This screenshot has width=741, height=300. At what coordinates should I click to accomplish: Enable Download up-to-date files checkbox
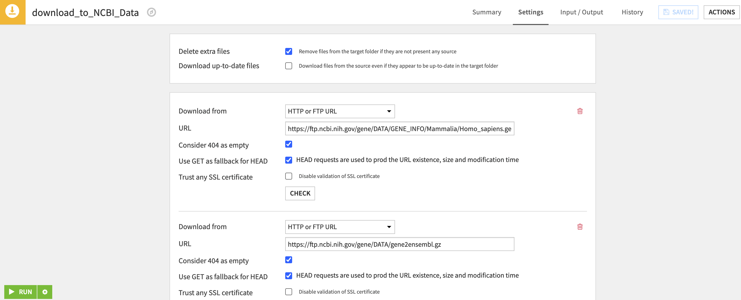coord(288,66)
